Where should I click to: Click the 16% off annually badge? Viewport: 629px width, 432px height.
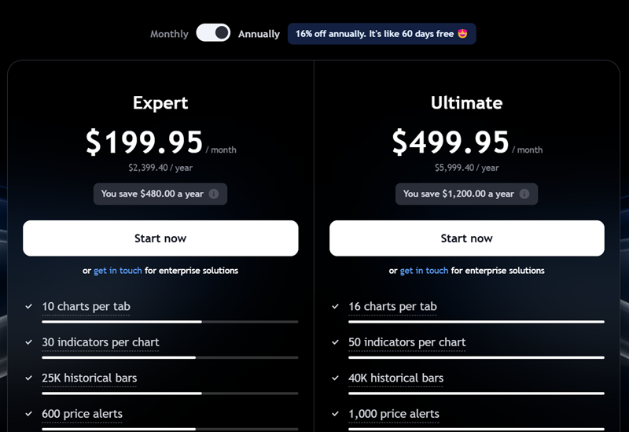381,34
